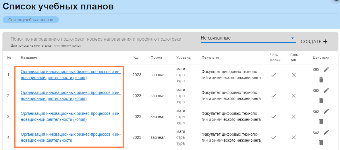Click the "Год" column header

tap(135, 58)
